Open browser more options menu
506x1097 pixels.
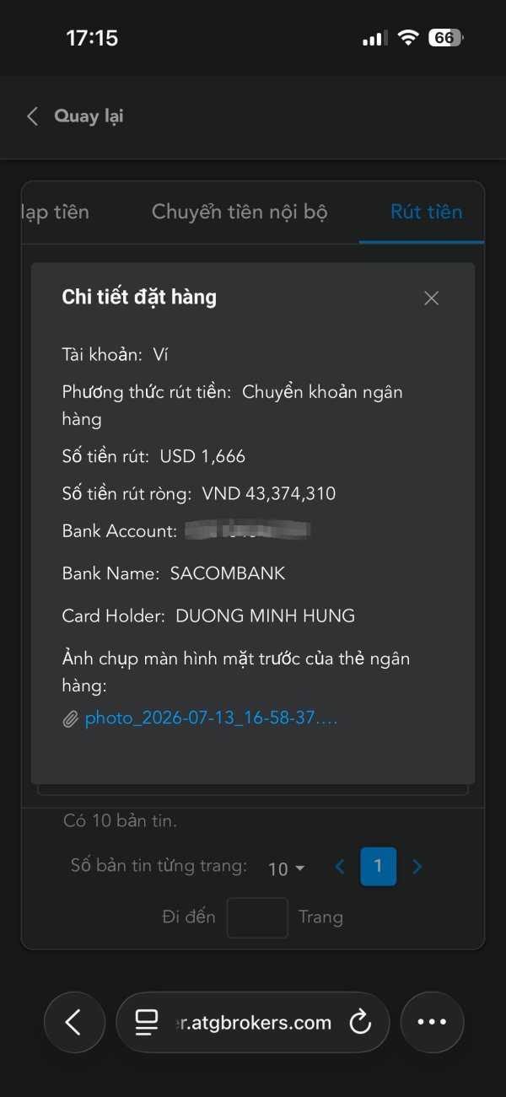coord(432,1022)
